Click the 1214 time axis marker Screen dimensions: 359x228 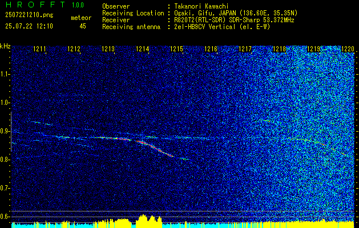(143, 48)
